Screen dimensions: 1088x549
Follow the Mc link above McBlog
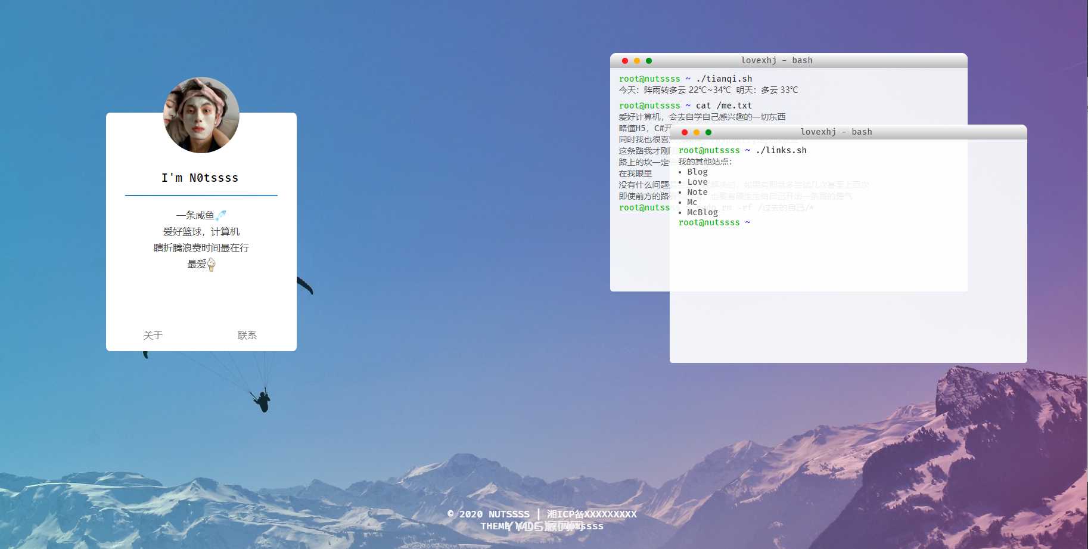(692, 202)
